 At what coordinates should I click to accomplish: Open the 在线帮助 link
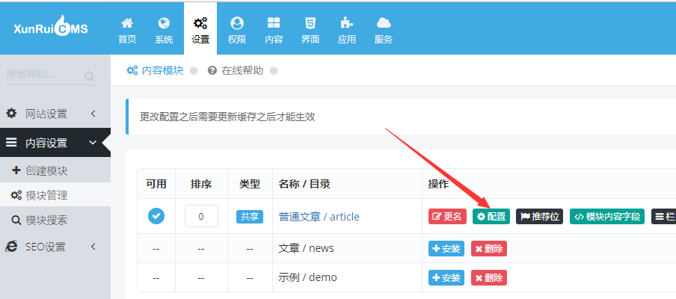pos(236,70)
